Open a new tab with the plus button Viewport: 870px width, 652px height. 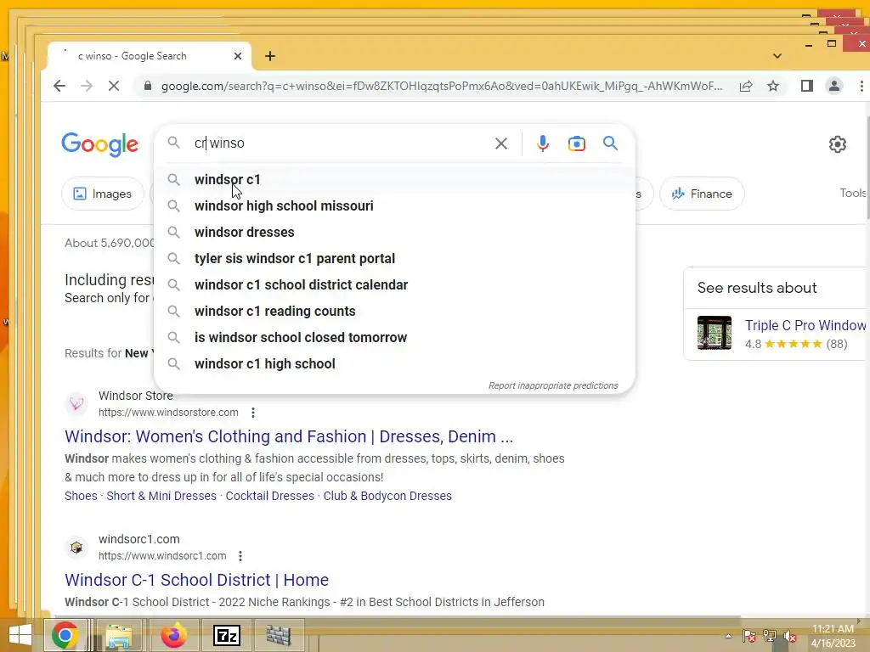click(270, 56)
